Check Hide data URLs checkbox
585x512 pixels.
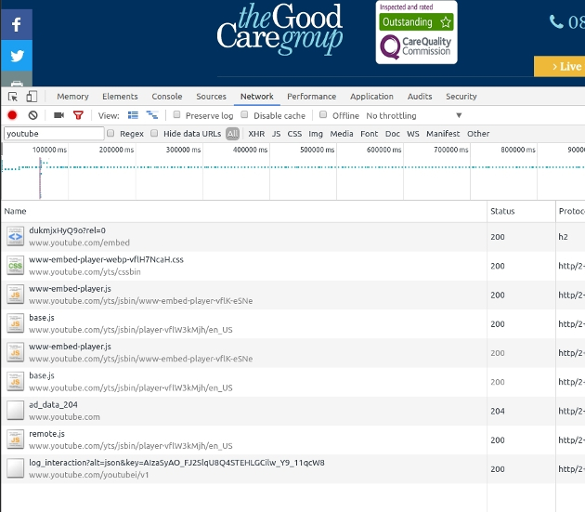[x=154, y=133]
